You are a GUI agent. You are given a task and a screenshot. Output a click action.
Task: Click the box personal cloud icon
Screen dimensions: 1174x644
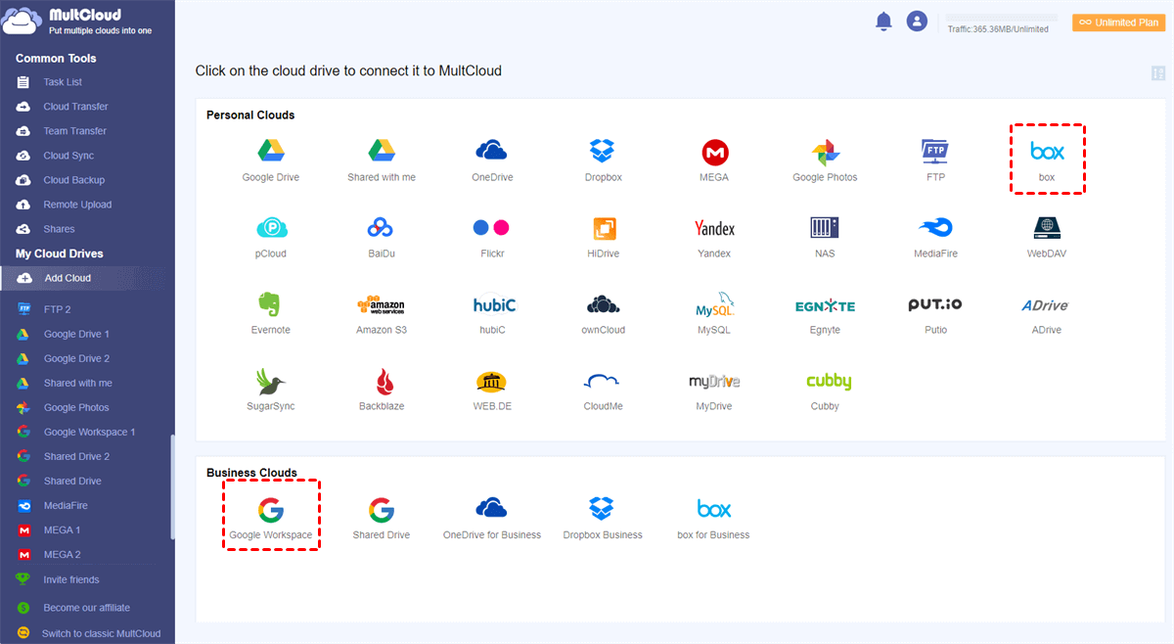[1047, 153]
